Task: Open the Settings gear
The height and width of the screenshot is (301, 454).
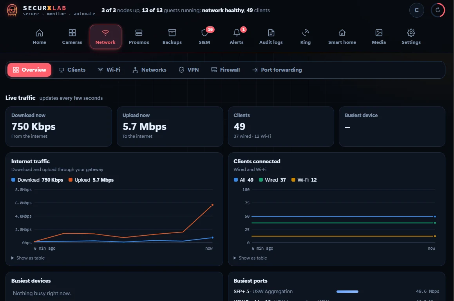Action: (x=411, y=33)
